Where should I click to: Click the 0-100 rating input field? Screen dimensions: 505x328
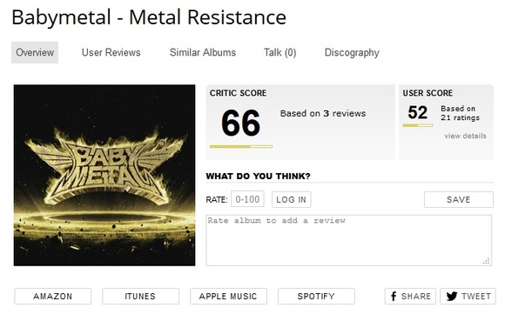coord(247,199)
